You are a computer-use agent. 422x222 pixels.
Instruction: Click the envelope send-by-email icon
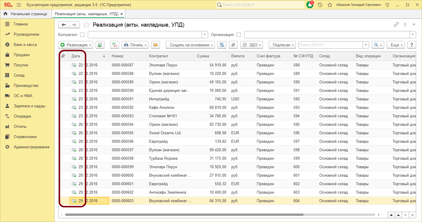(x=156, y=45)
